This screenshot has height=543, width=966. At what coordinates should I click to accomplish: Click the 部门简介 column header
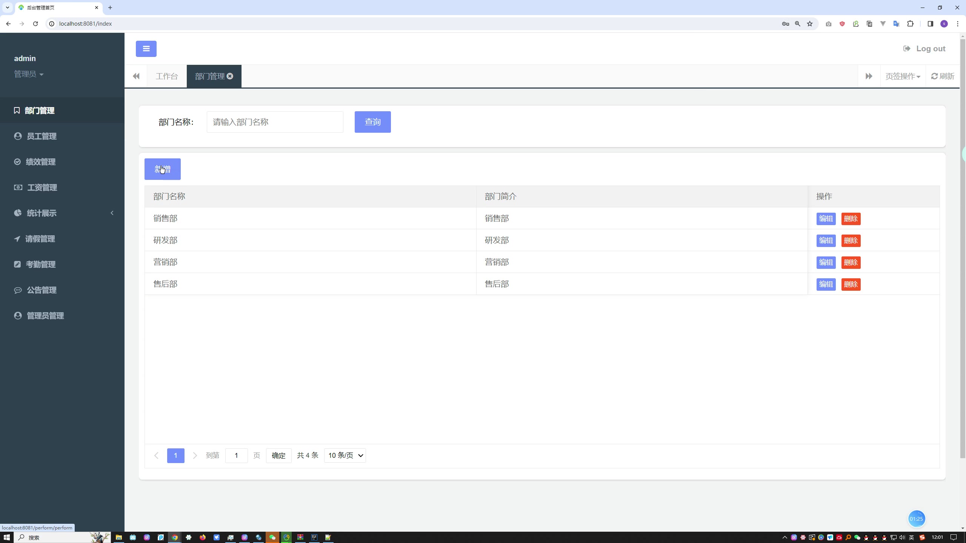point(642,196)
